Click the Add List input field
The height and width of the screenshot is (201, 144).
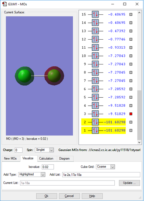pyautogui.click(x=101, y=175)
